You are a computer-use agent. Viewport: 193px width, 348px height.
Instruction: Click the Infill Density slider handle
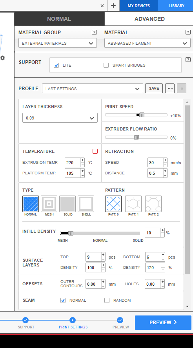click(x=71, y=233)
